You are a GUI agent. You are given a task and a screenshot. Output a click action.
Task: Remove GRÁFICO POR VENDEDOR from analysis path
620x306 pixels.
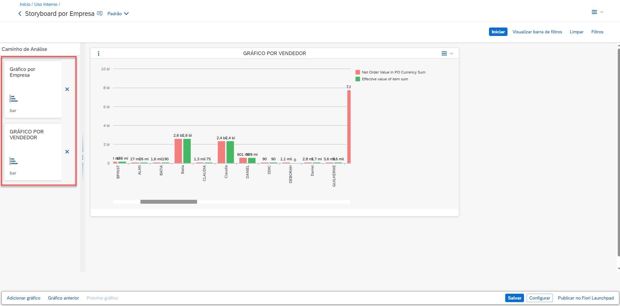pos(67,152)
